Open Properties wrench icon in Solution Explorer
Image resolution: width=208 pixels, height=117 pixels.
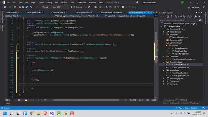pos(195,17)
